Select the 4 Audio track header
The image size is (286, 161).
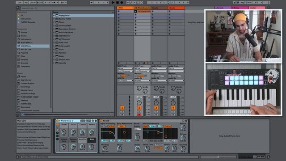[x=176, y=8]
